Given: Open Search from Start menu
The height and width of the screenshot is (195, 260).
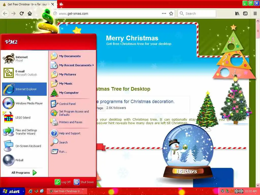Looking at the screenshot, I should coord(72,142).
